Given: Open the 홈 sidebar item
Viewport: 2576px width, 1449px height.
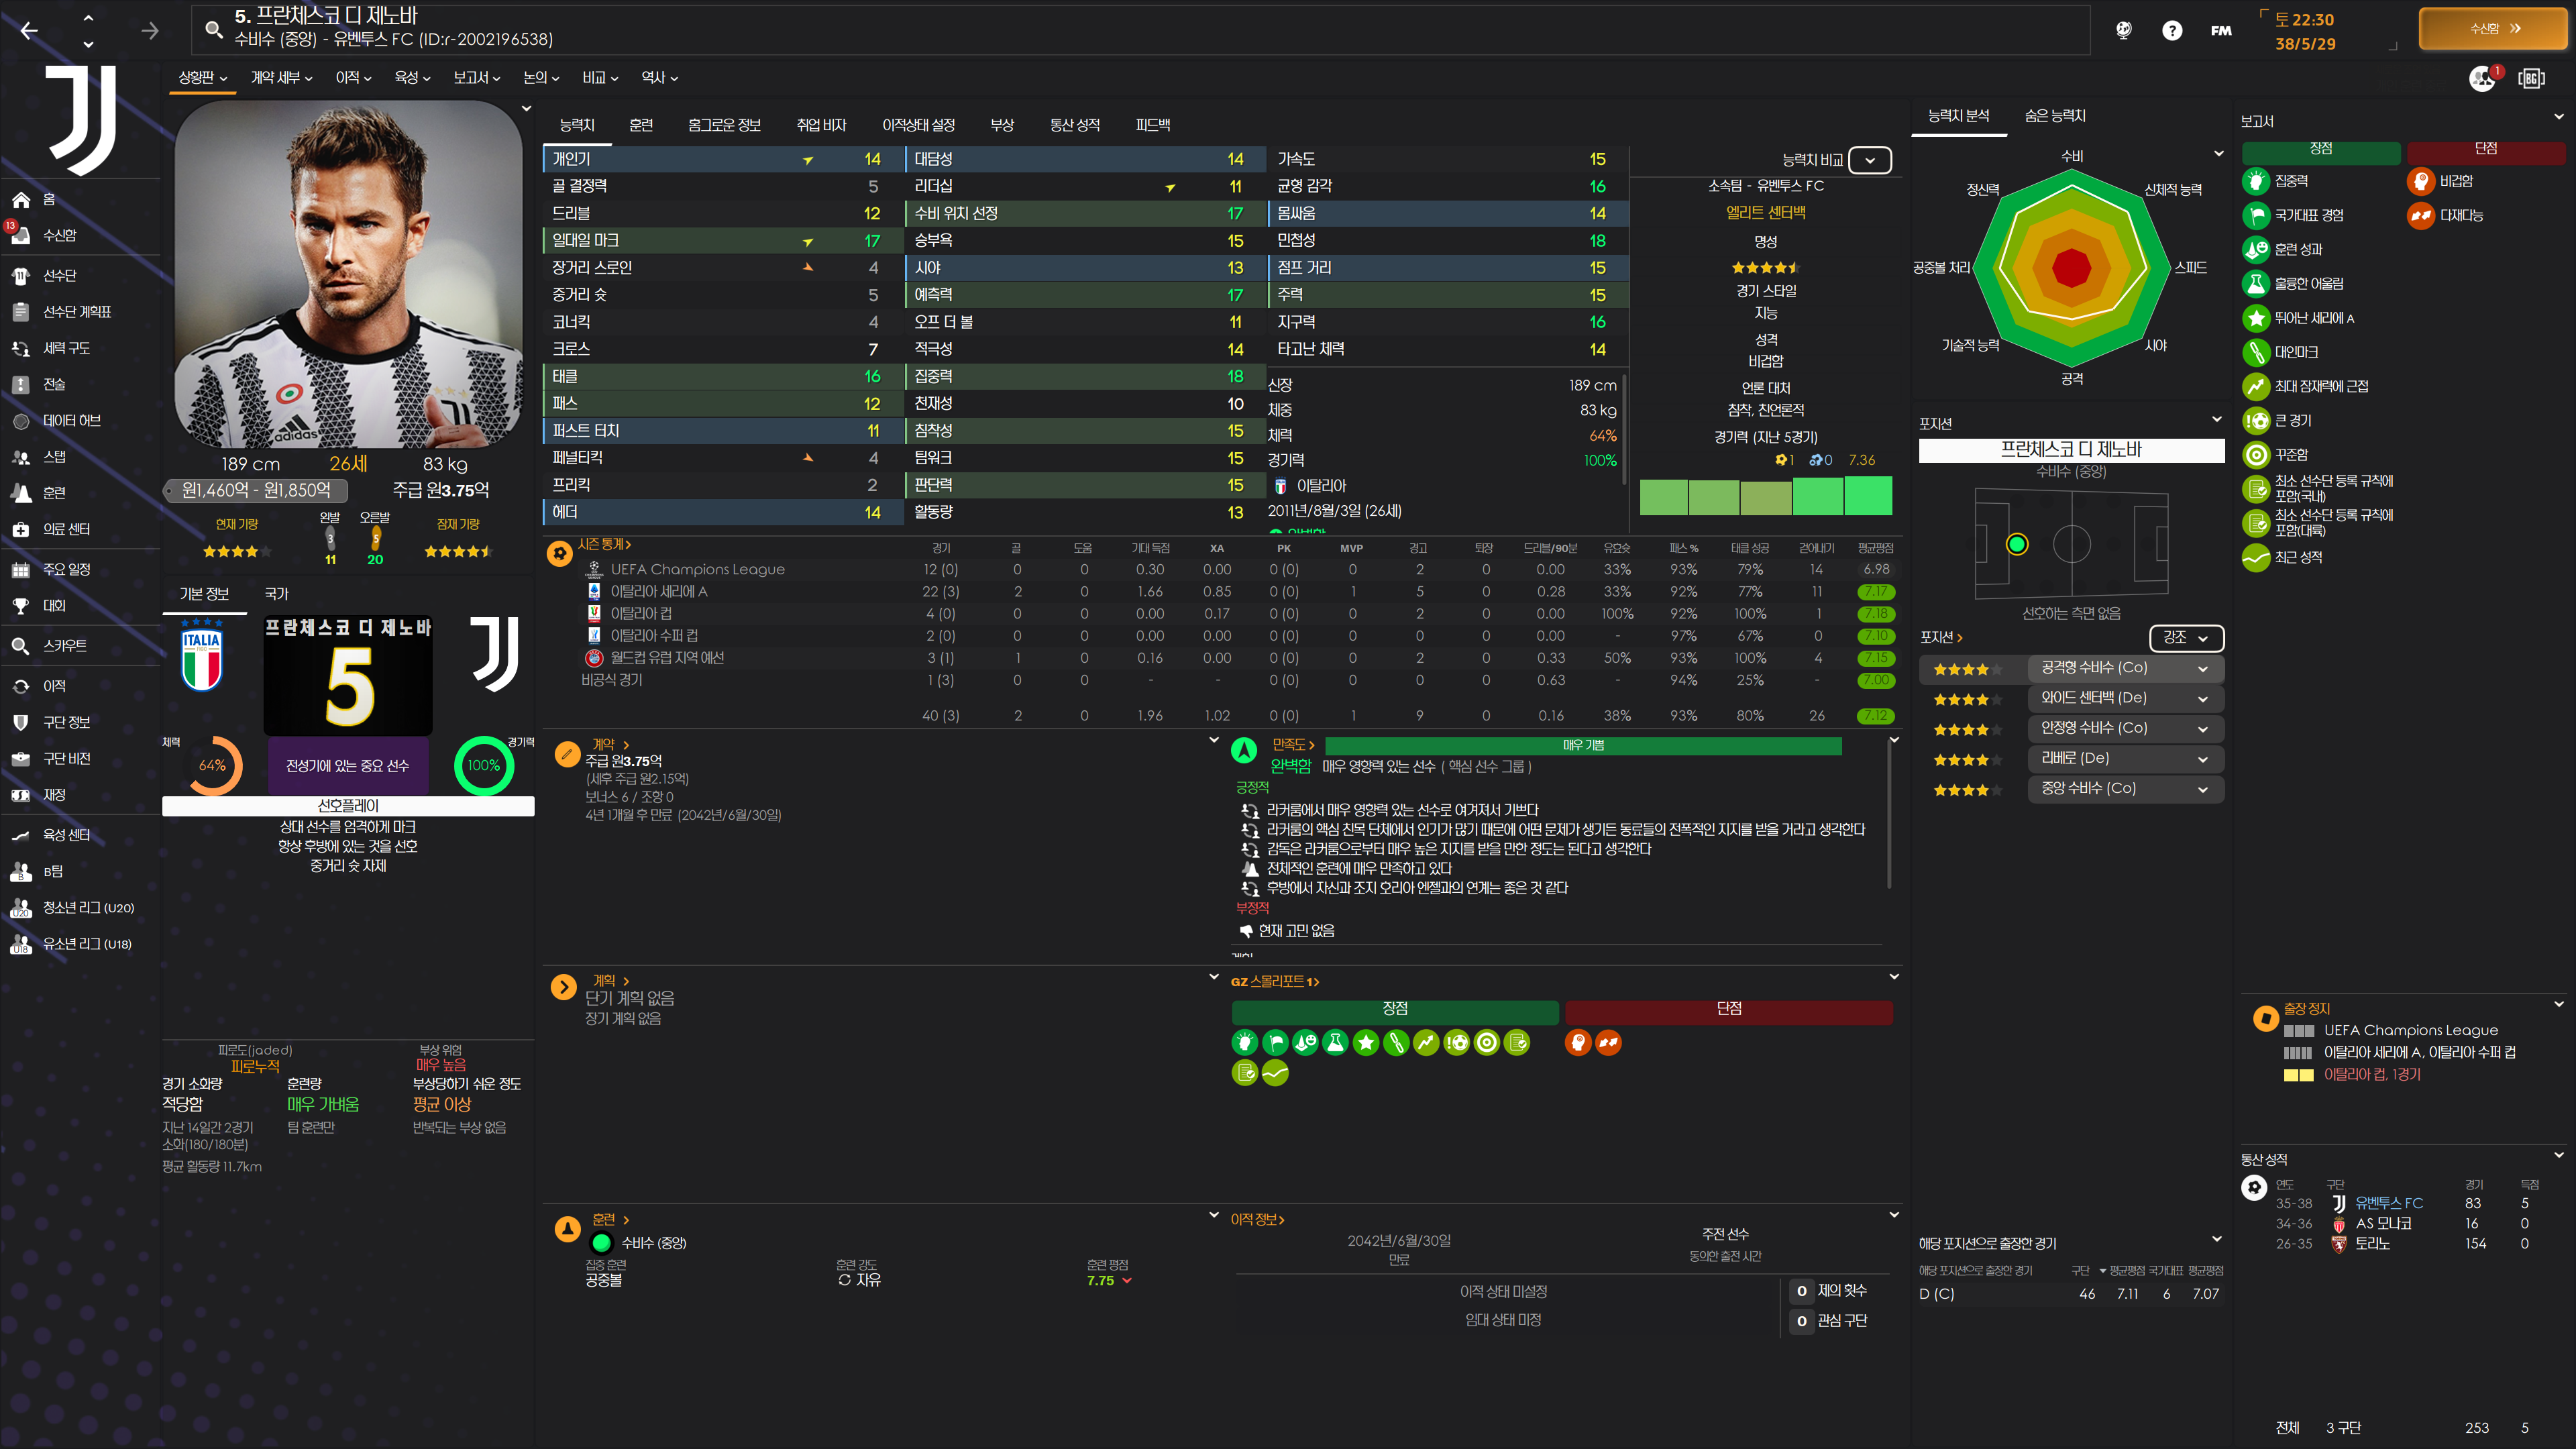Looking at the screenshot, I should coord(49,200).
